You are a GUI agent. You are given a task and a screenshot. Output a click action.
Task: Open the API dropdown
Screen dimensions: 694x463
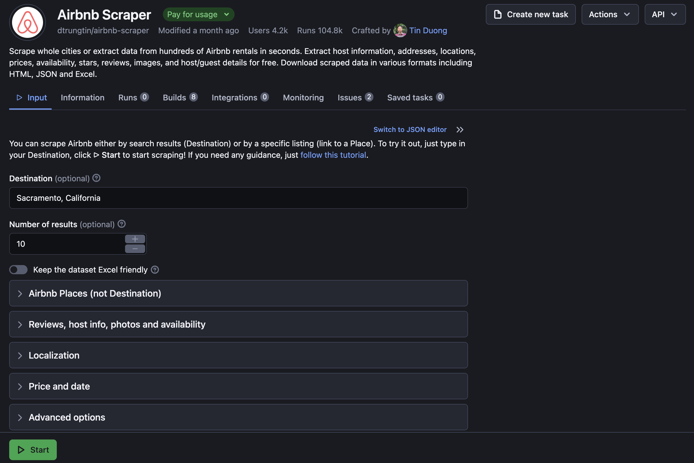665,14
